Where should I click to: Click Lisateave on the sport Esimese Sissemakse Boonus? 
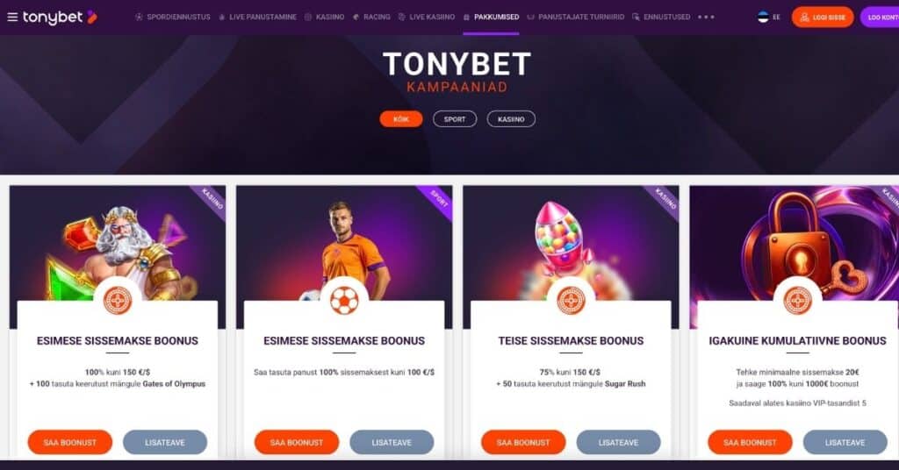[392, 443]
